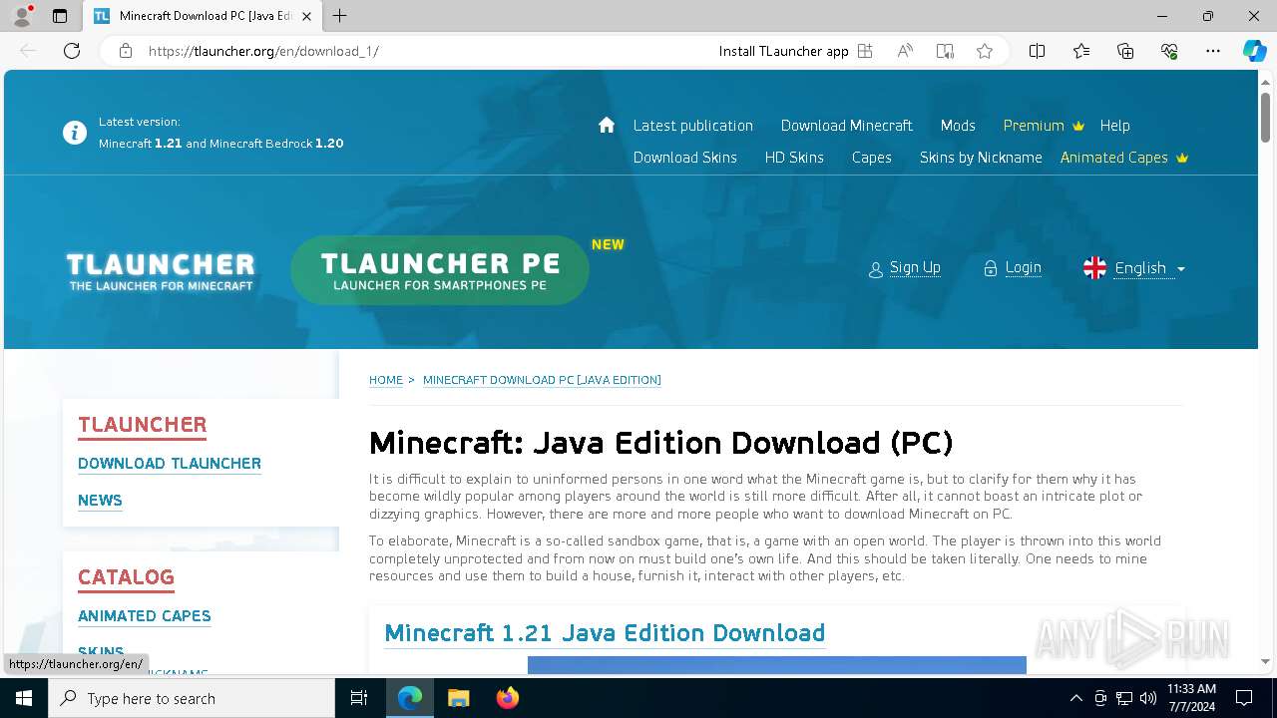The image size is (1277, 718).
Task: Click the HOME breadcrumb link
Action: pyautogui.click(x=386, y=380)
